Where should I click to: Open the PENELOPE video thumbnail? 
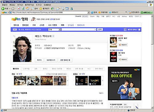pos(95,81)
